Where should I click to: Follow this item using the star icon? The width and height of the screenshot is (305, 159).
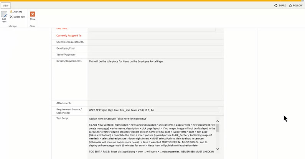pyautogui.click(x=290, y=6)
